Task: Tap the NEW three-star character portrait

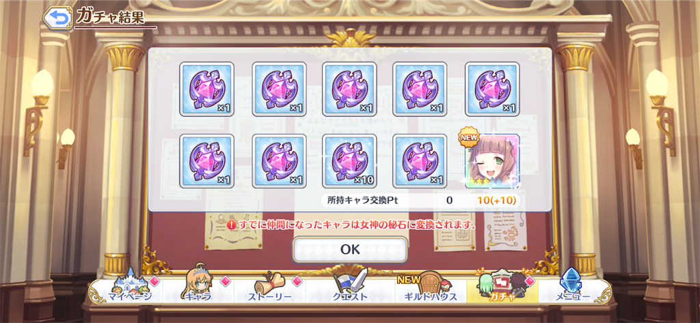Action: pos(492,161)
